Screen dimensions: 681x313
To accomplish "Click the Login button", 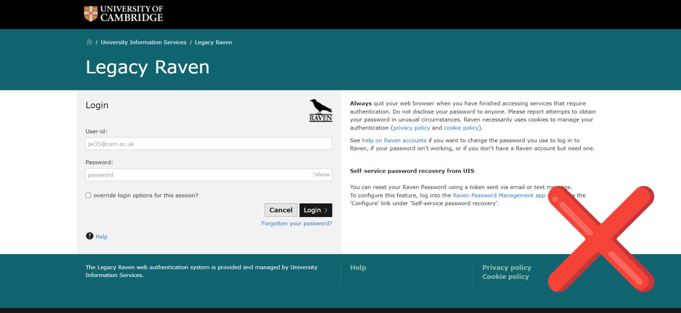I will coord(316,210).
